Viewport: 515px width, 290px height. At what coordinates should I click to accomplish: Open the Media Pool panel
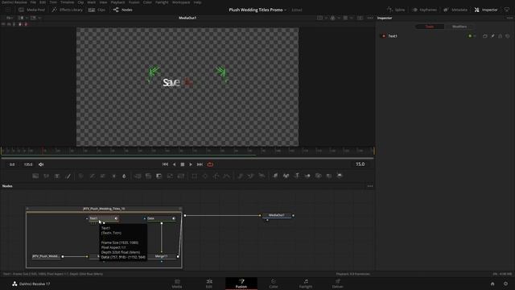(x=31, y=10)
